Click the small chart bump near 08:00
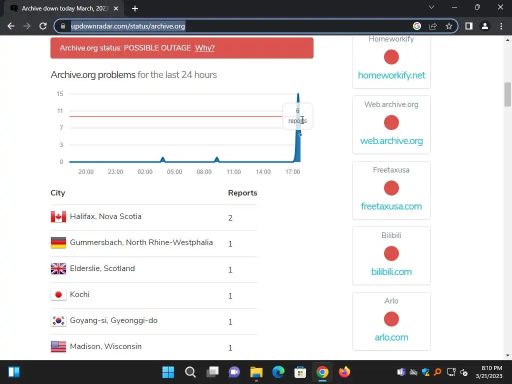512x384 pixels. click(x=217, y=159)
